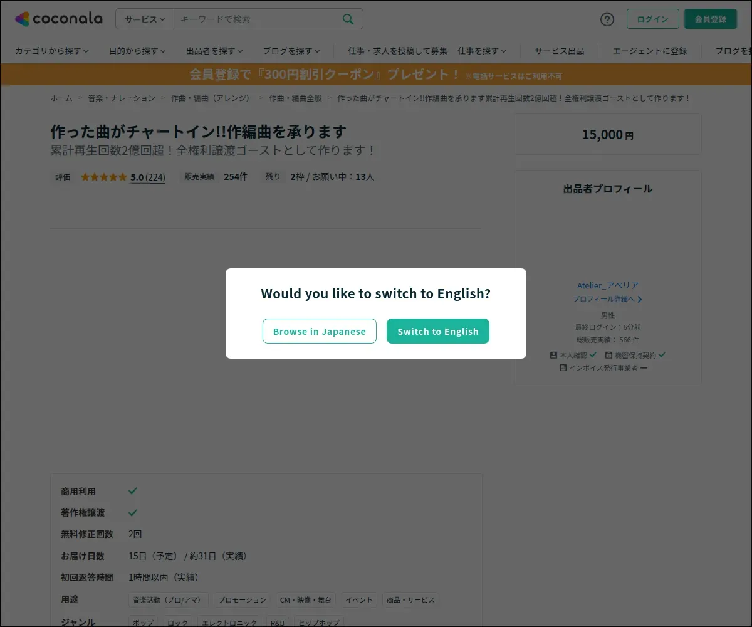This screenshot has width=752, height=627.
Task: Click the 販売実績 254件 text
Action: click(x=214, y=177)
